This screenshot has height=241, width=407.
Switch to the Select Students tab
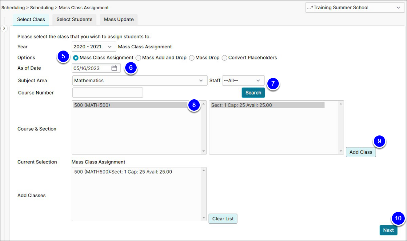(x=74, y=20)
